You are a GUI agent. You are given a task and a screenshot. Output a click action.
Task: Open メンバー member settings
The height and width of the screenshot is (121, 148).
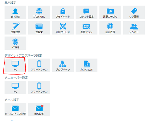(134, 28)
